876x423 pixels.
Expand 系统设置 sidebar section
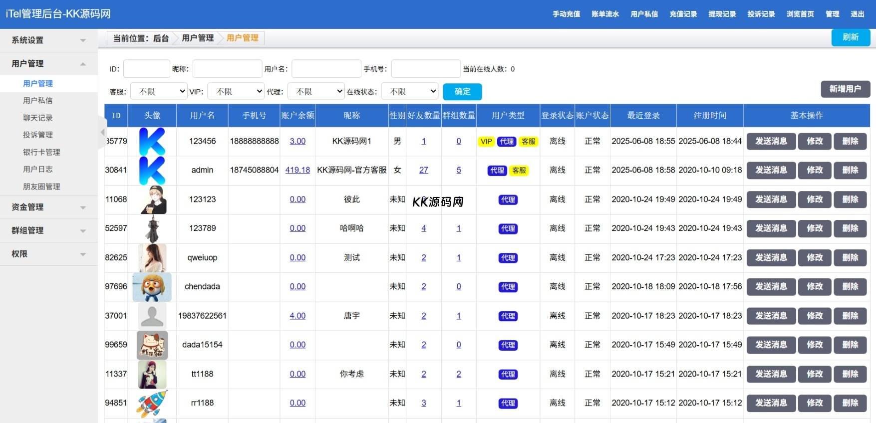click(x=49, y=40)
